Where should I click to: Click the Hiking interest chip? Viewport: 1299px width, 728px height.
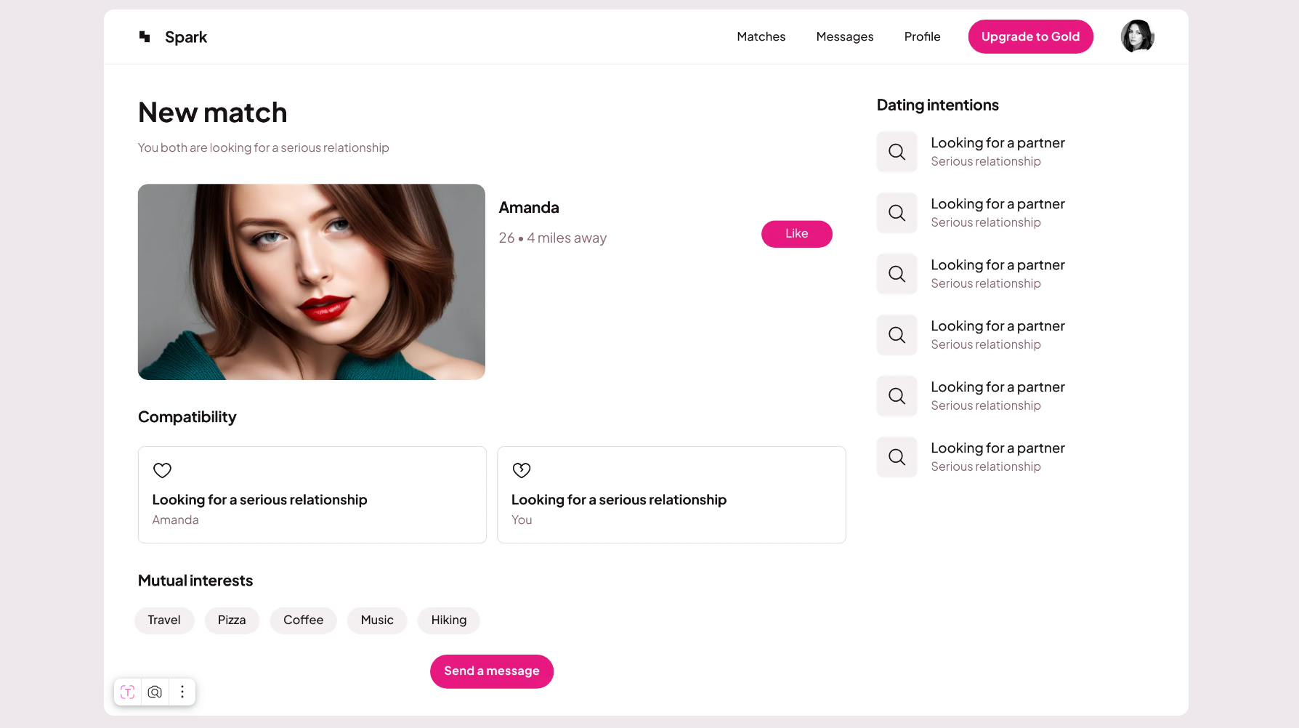pyautogui.click(x=448, y=620)
